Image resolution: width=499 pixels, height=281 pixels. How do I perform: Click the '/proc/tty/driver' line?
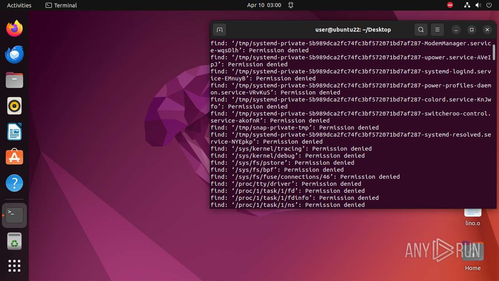tap(286, 184)
